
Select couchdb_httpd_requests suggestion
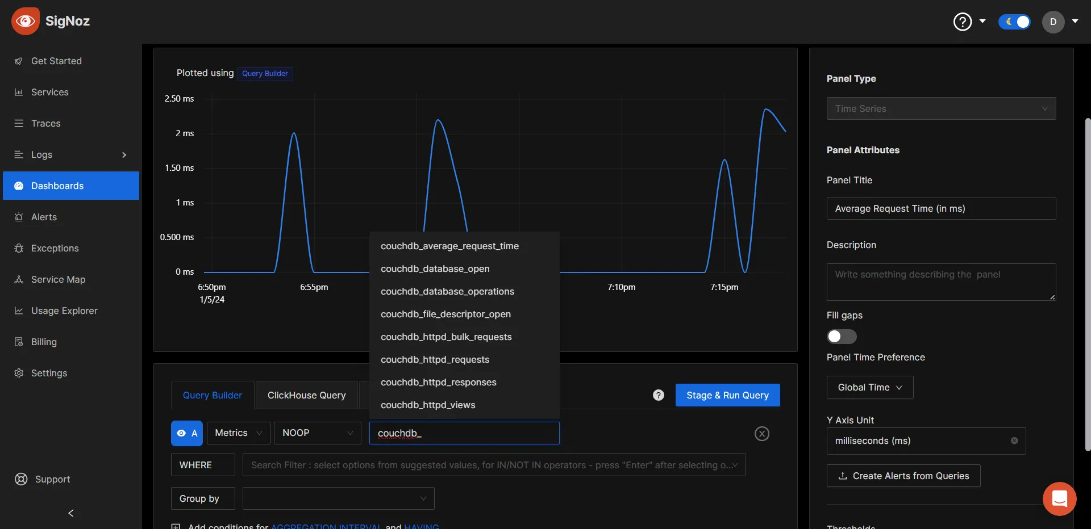point(464,359)
